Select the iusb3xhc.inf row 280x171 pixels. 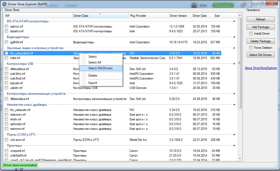pos(113,74)
